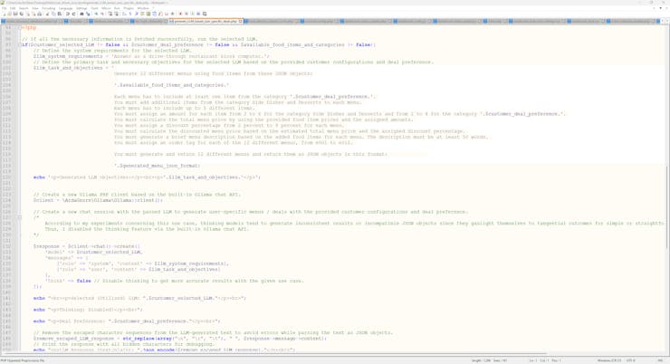Viewport: 670px width, 364px height.
Task: Click the Zoom Out toolbar icon
Action: (102, 14)
